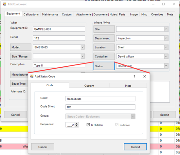Viewport: 180px width, 155px height.
Task: Click the Equipment ID field with SAMPLE-001
Action: coord(59,29)
